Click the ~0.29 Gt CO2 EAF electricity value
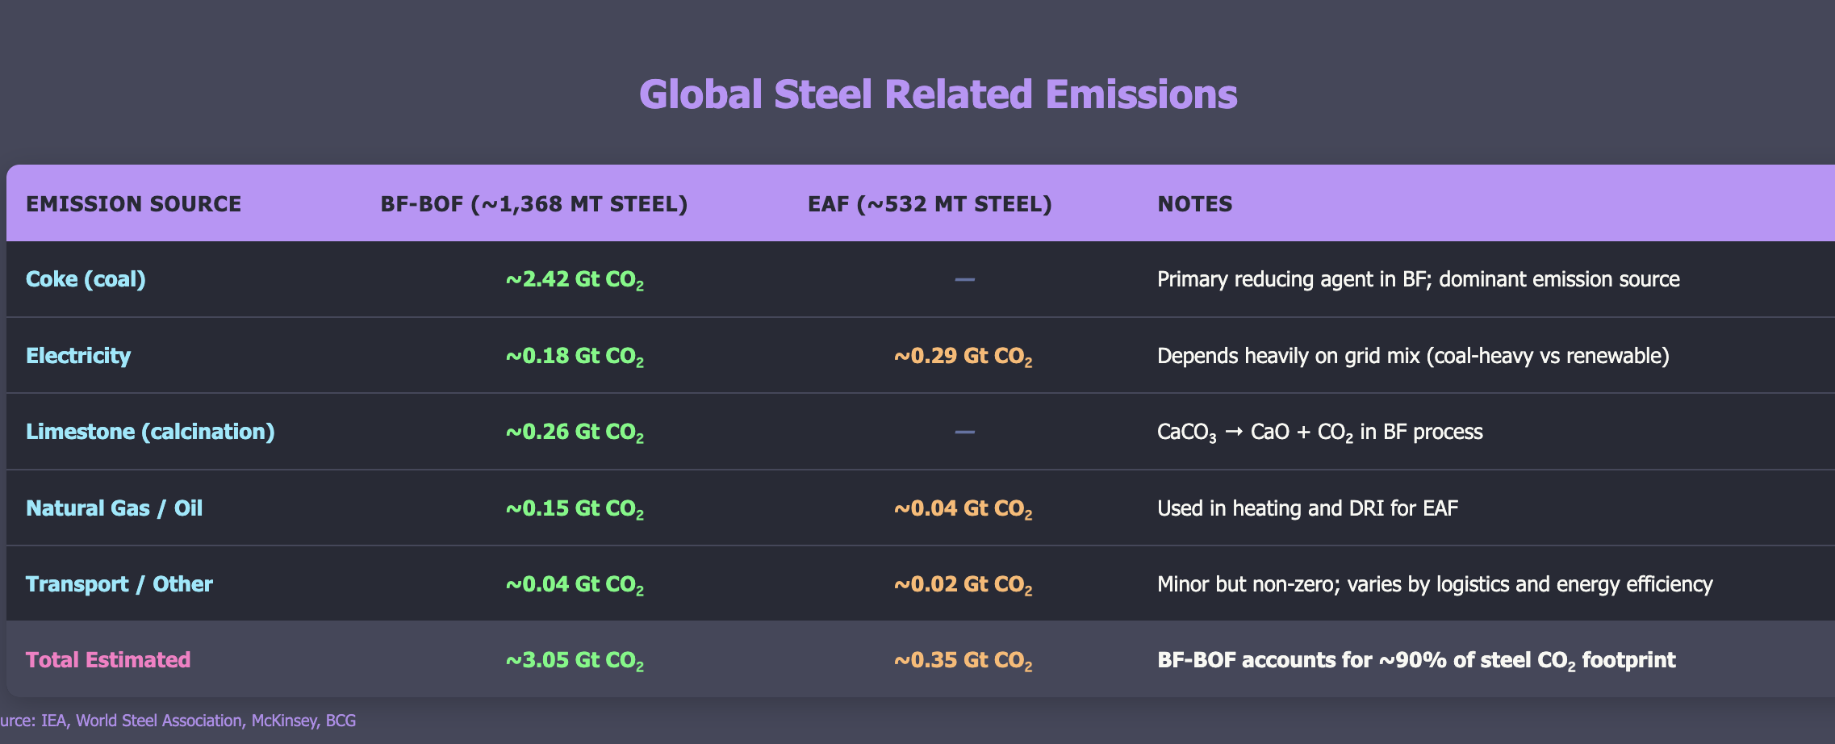The height and width of the screenshot is (744, 1835). point(963,357)
